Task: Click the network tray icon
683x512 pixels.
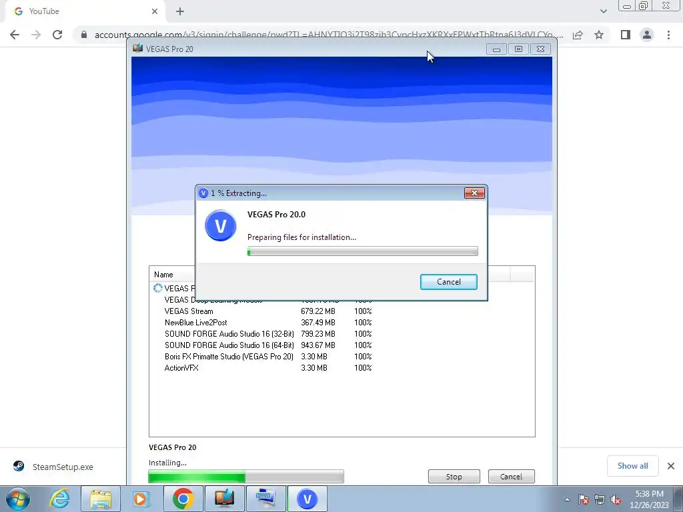Action: click(x=600, y=499)
